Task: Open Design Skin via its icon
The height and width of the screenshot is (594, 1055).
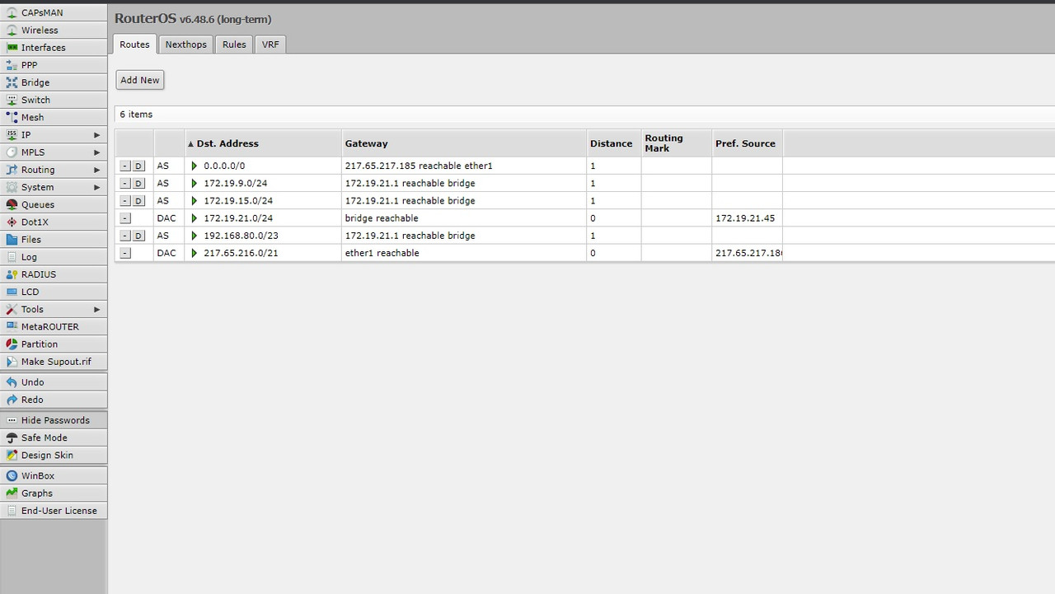Action: pos(12,456)
